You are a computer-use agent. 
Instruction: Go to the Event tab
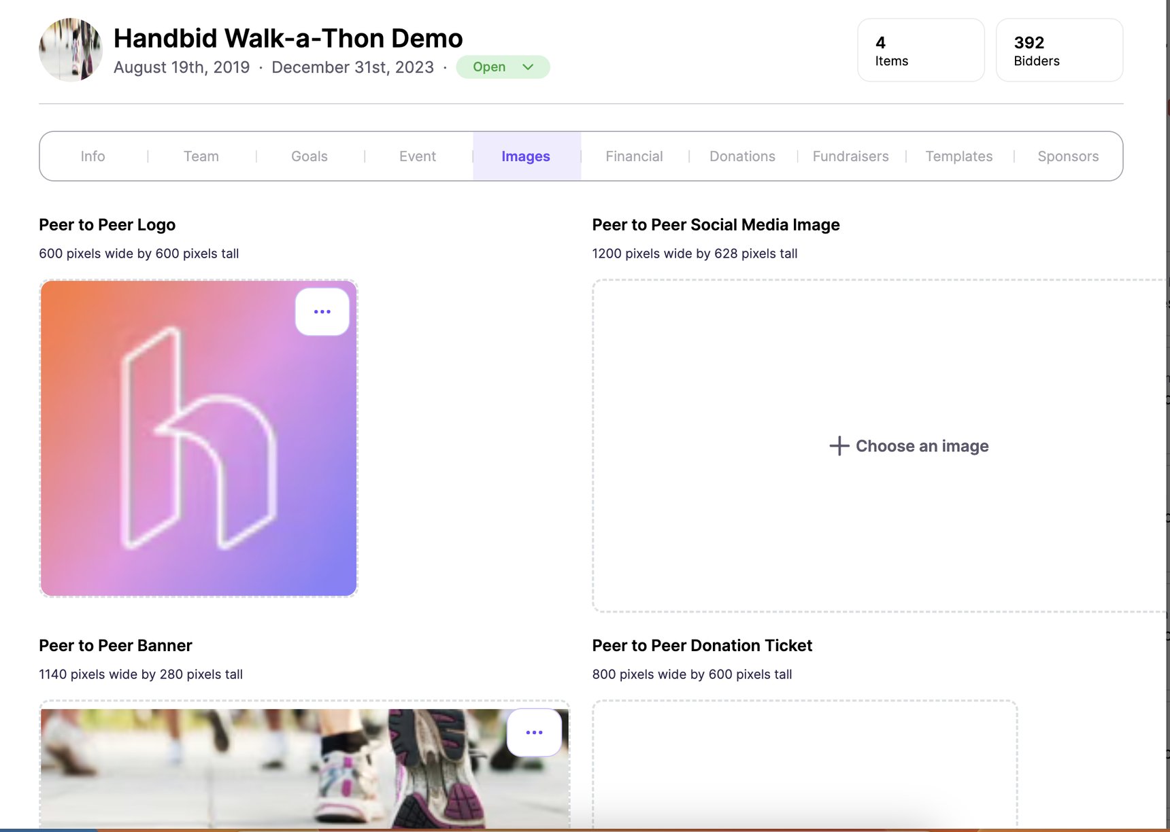point(418,156)
